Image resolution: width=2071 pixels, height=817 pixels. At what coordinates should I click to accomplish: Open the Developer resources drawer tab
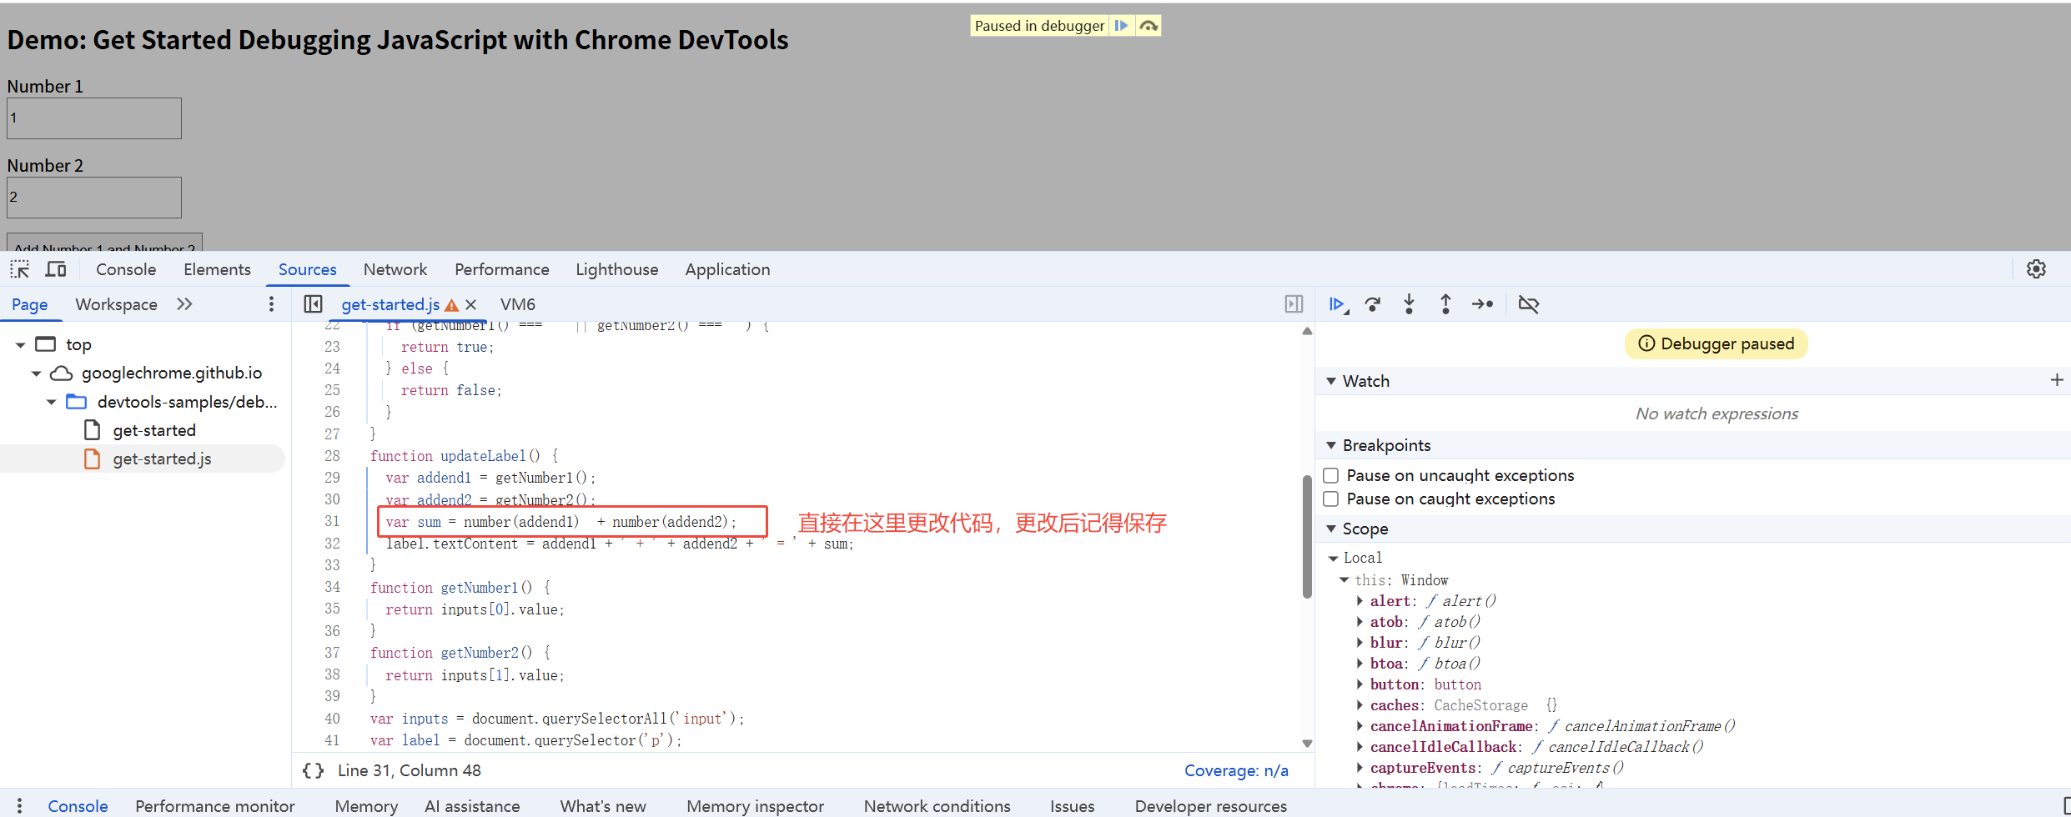click(1210, 806)
